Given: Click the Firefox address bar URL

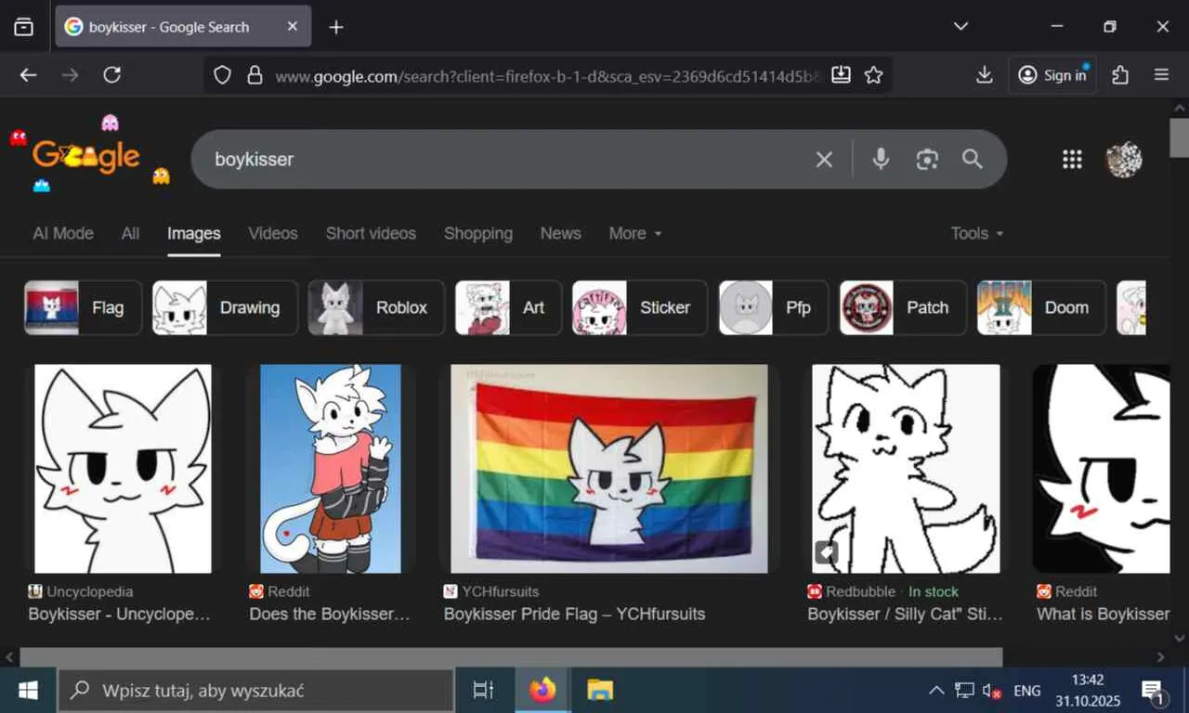Looking at the screenshot, I should pyautogui.click(x=547, y=76).
